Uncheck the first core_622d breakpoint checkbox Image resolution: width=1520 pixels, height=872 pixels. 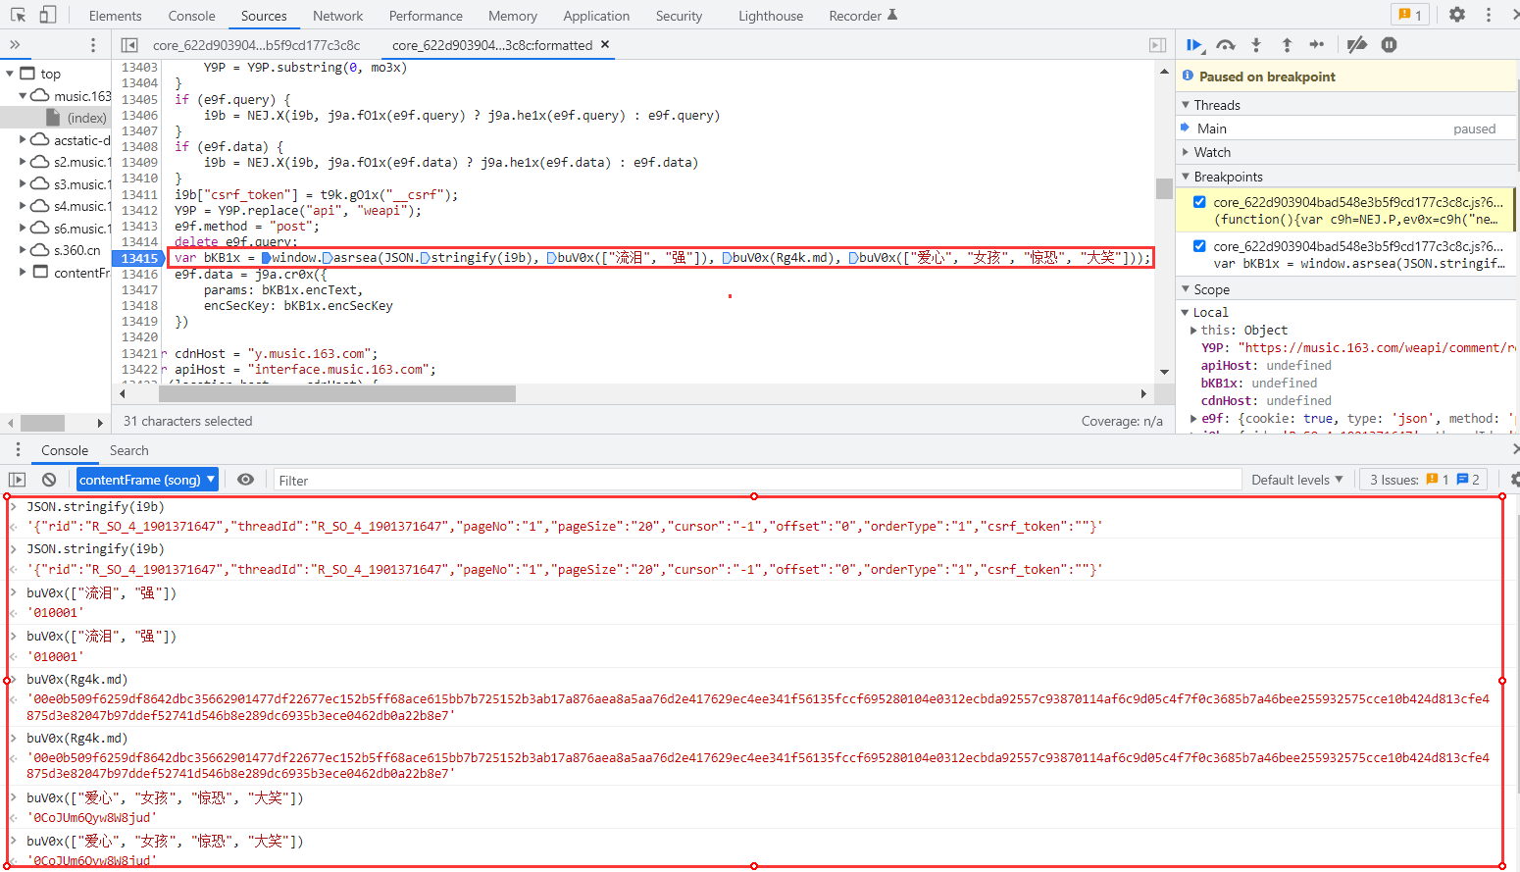(1199, 202)
